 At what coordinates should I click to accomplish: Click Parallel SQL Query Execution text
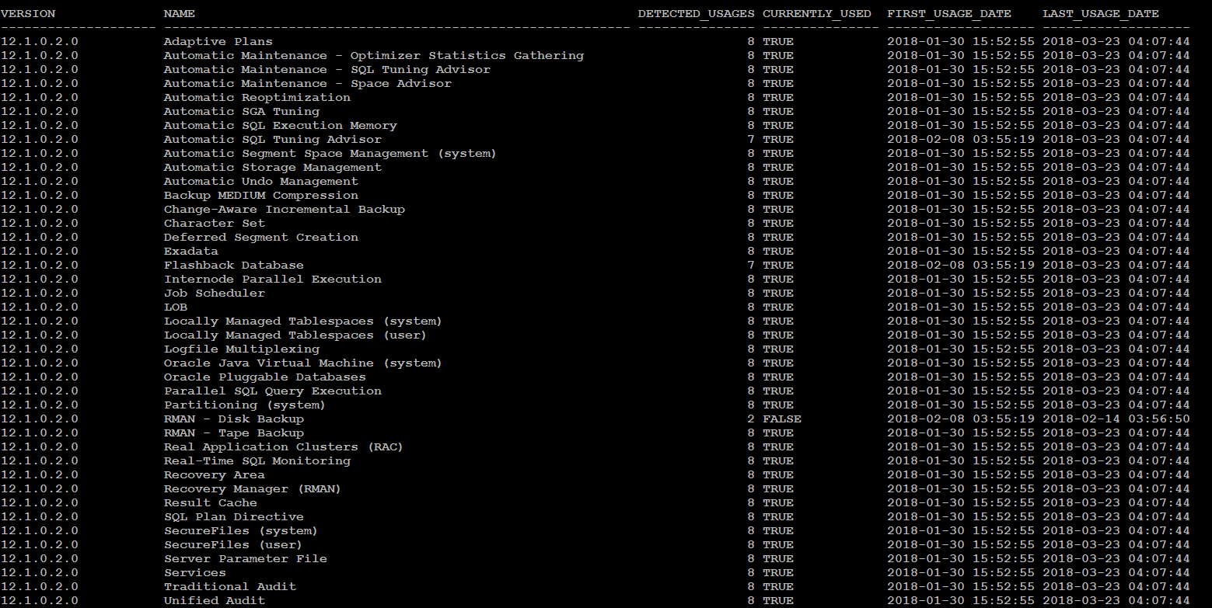tap(273, 391)
